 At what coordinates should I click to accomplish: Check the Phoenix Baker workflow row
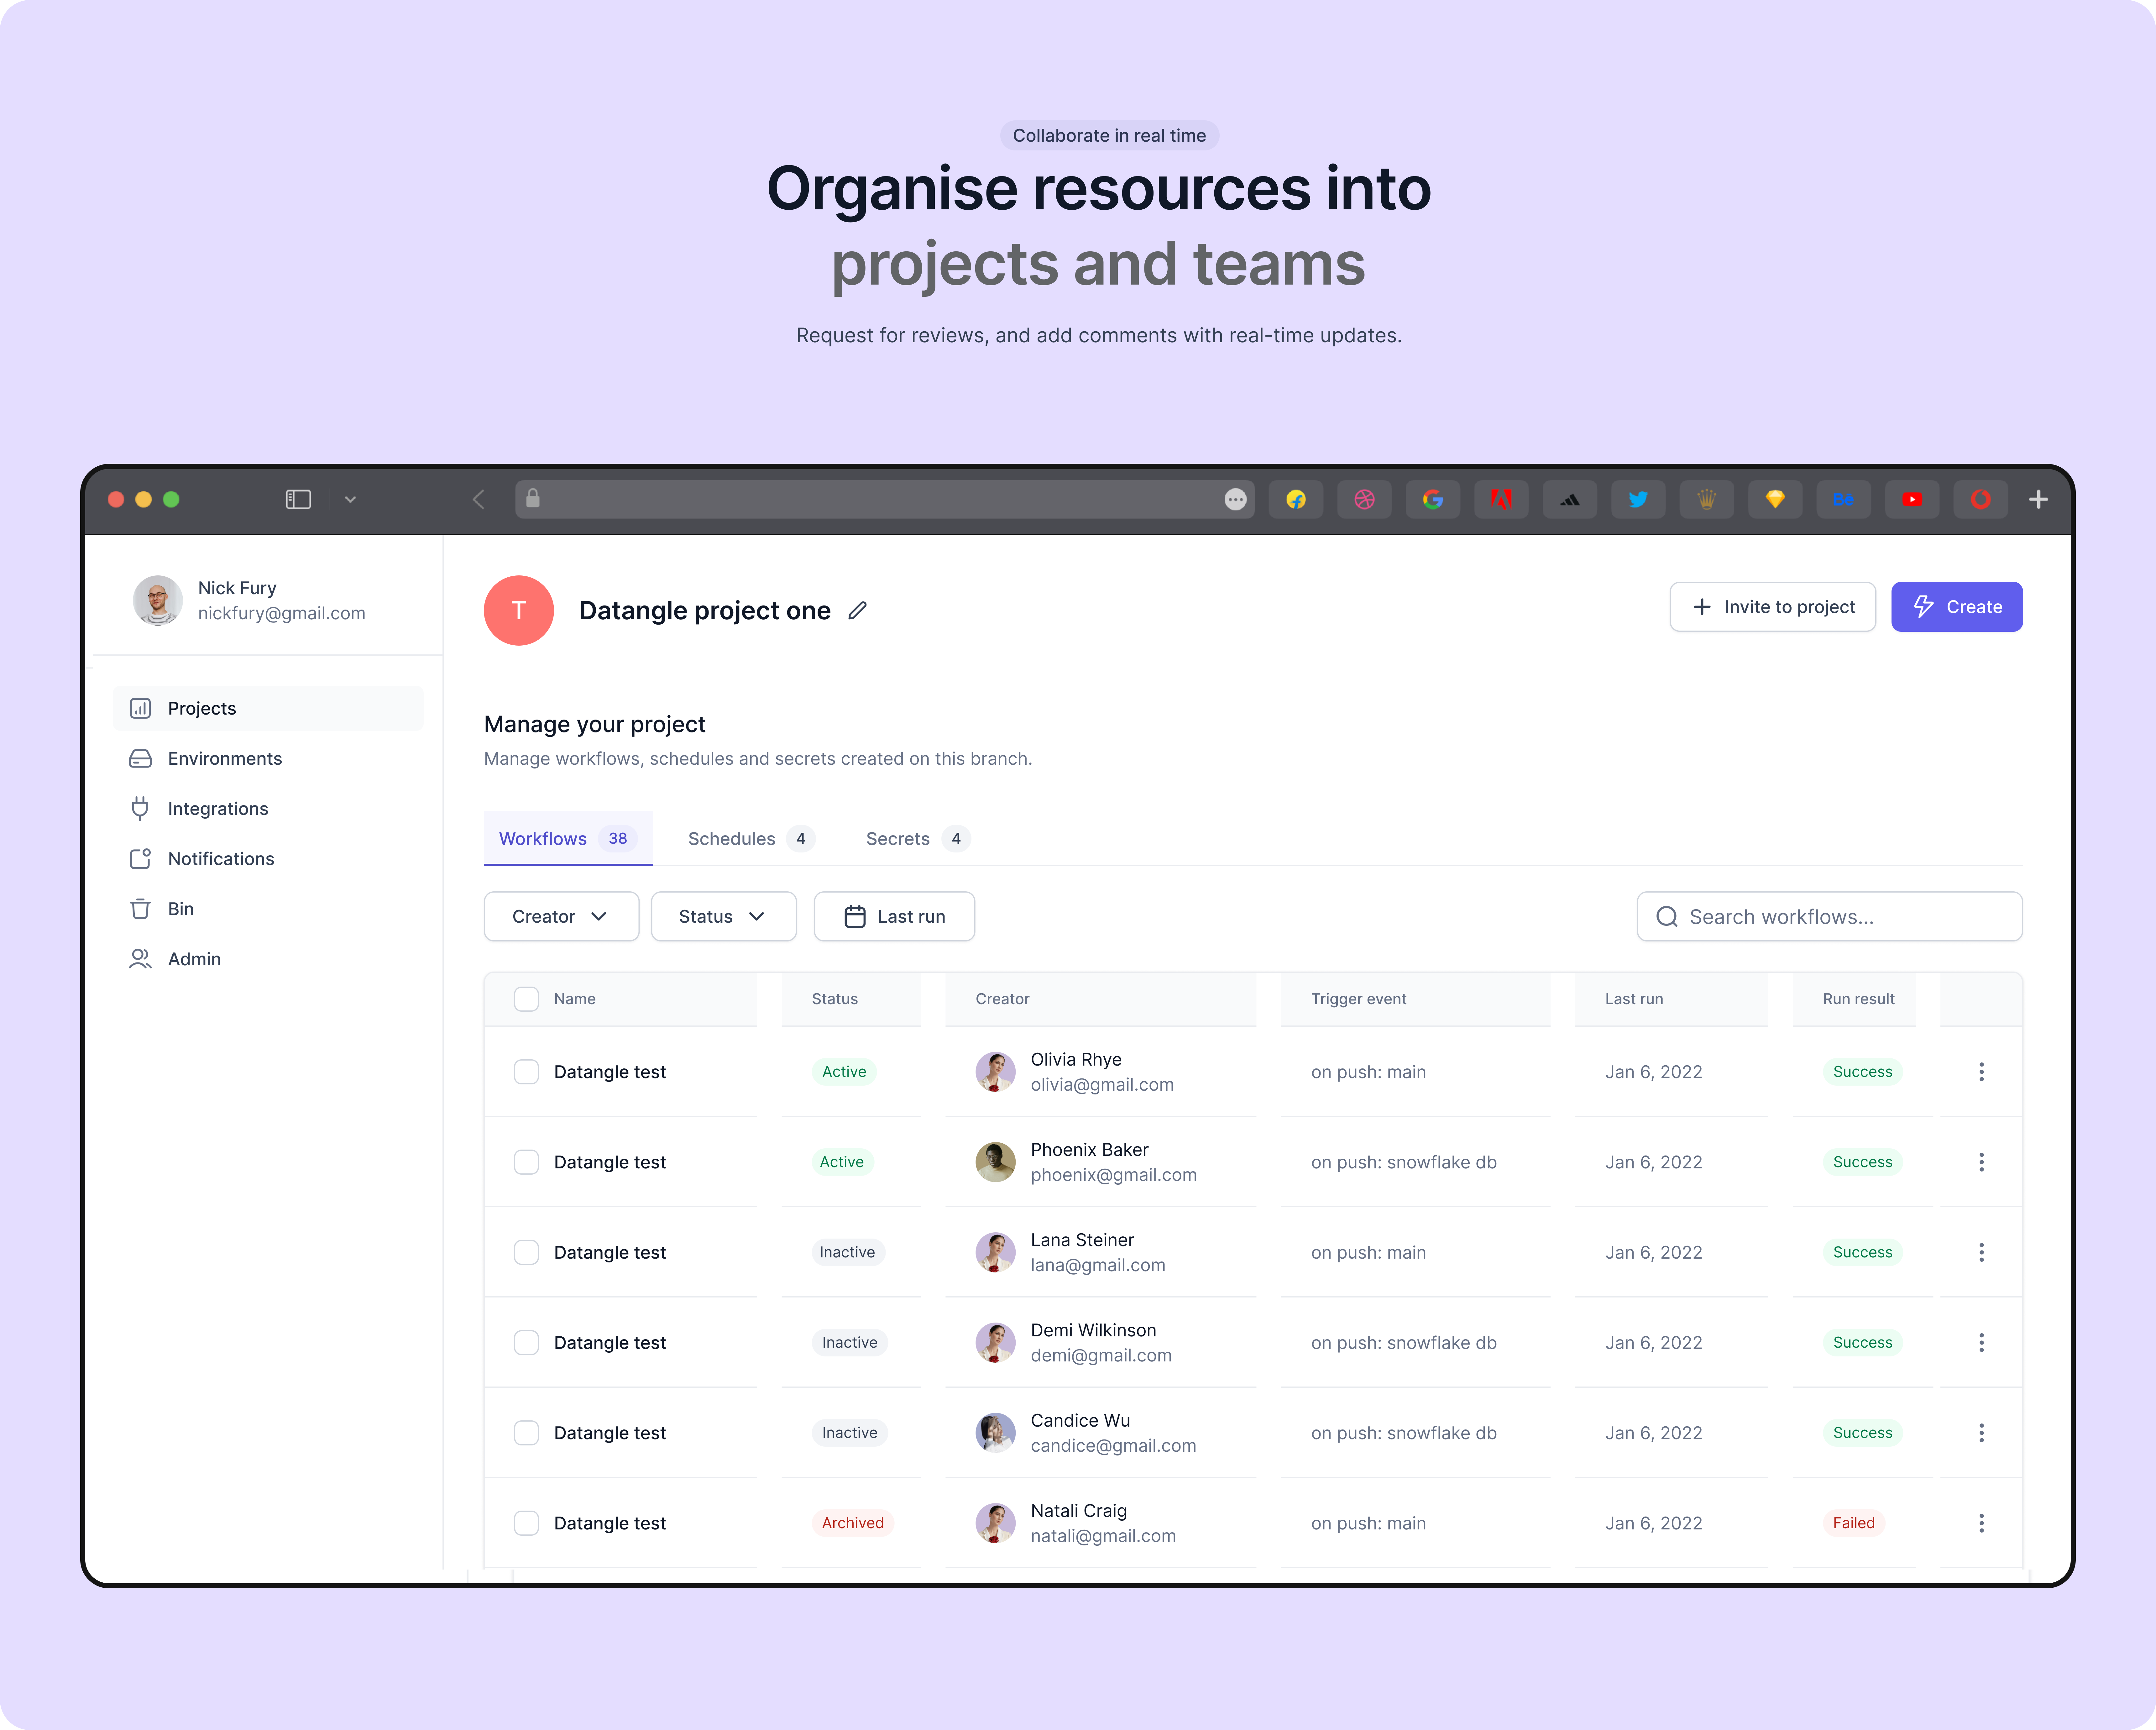click(x=526, y=1162)
